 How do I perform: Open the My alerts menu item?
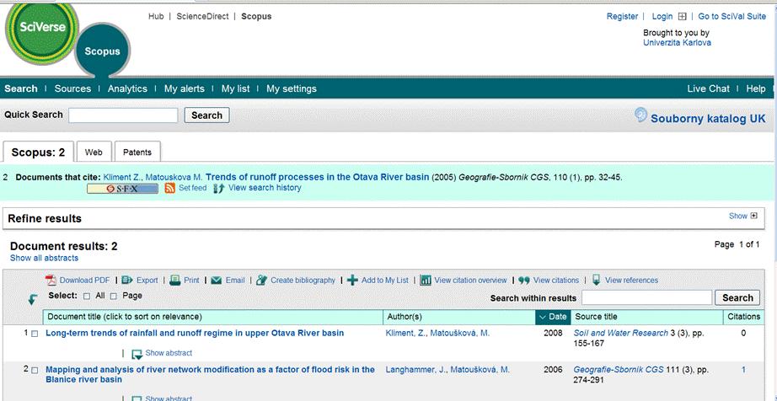185,88
